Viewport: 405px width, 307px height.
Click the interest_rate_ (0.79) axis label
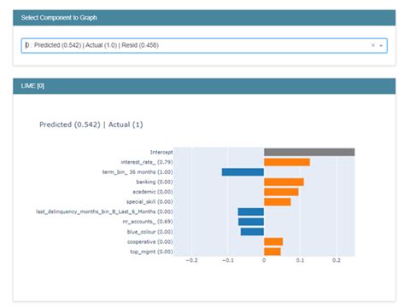point(147,162)
